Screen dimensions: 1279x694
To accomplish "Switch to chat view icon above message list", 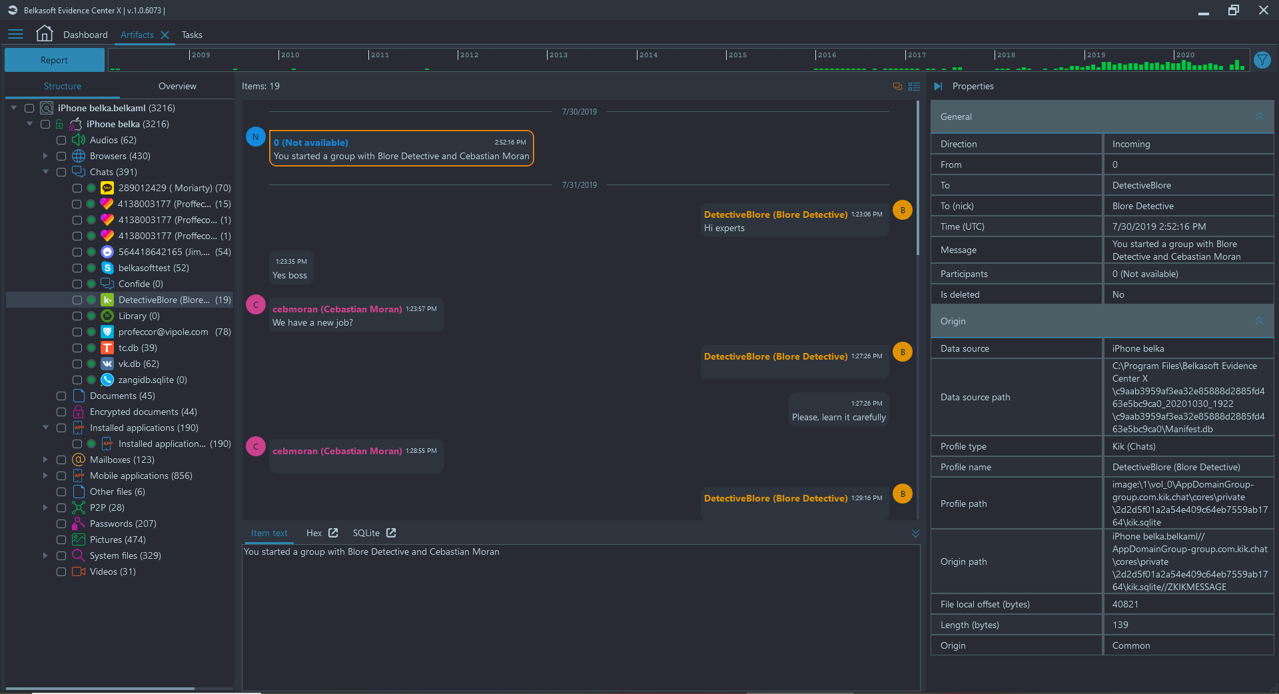I will 897,87.
